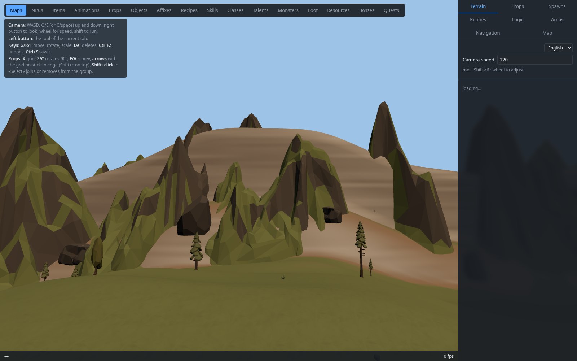Open the Loot tab

(x=313, y=10)
